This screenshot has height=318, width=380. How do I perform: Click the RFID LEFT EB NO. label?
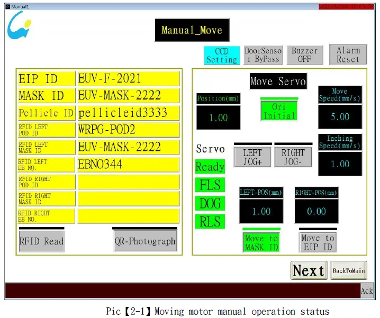tap(47, 165)
